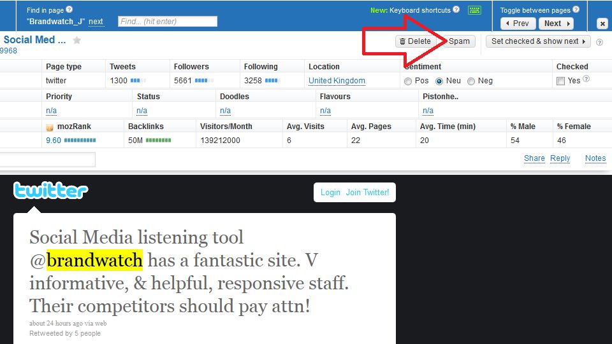
Task: Click Set checked & show next button
Action: tap(538, 41)
